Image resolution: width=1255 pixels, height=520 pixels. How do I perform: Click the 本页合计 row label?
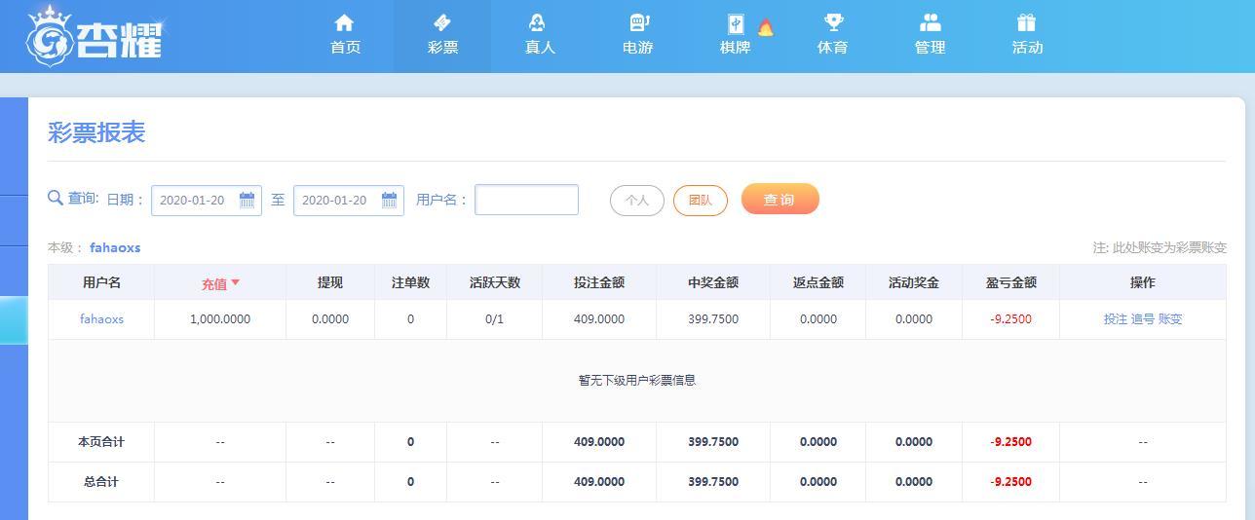pos(101,441)
